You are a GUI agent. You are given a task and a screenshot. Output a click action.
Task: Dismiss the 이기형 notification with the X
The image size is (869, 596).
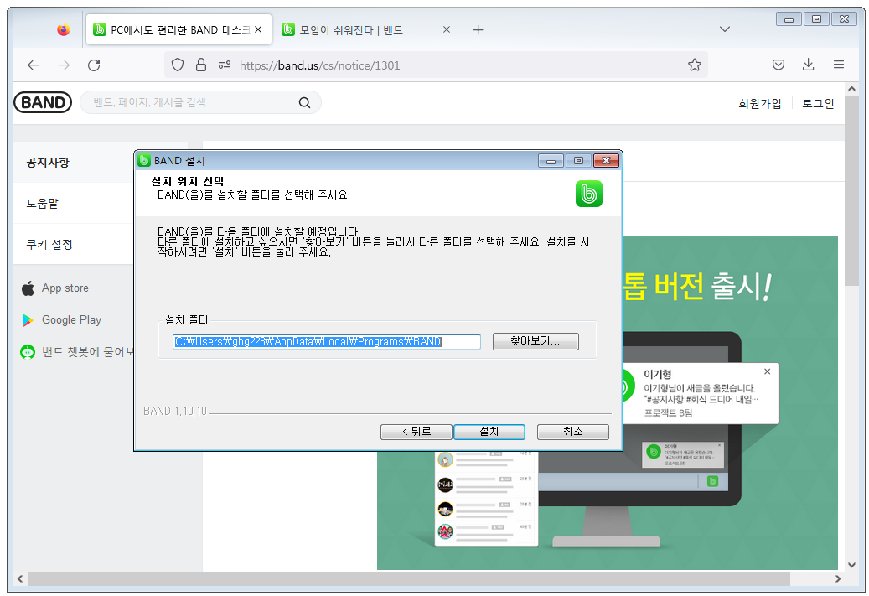pos(767,371)
